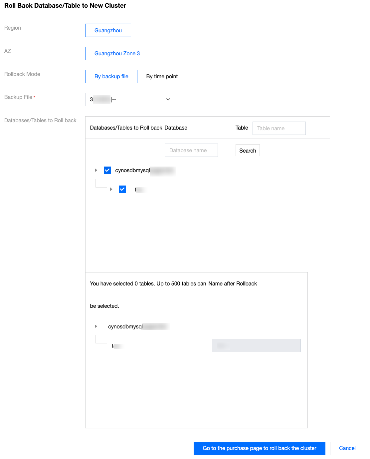Select Guangzhou Zone 3 availability zone
This screenshot has height=459, width=370.
(117, 54)
